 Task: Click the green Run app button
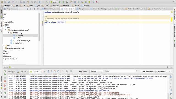pyautogui.click(x=60, y=2)
